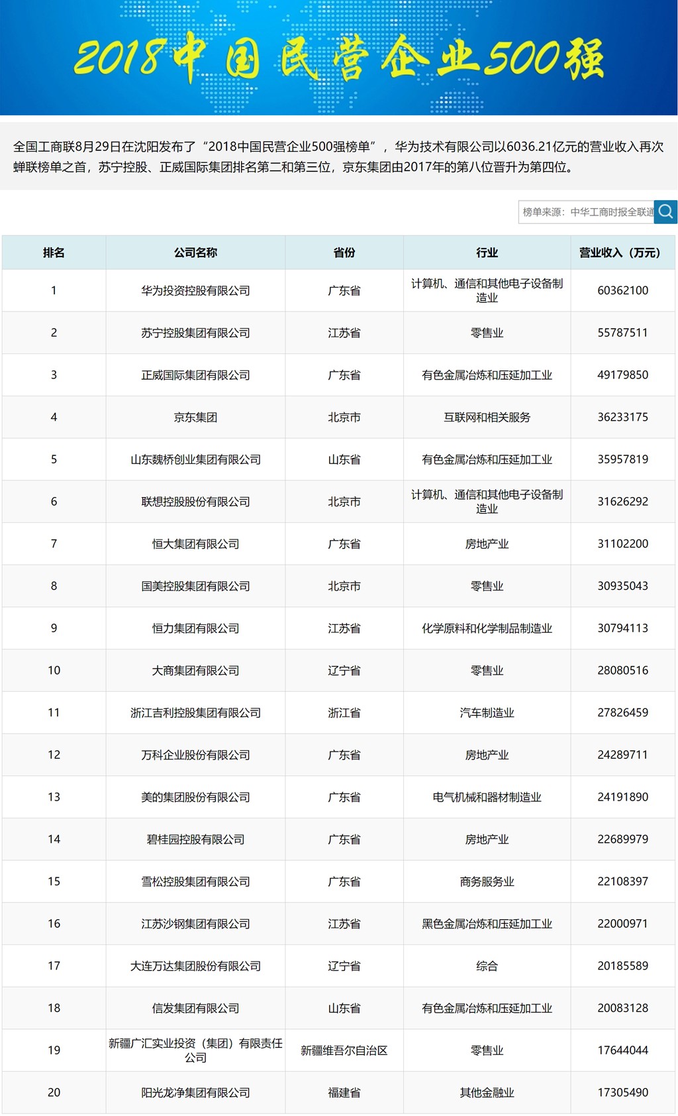Select 阳光龙净集团有限公司 in rank 20
The width and height of the screenshot is (678, 1116).
point(195,1093)
